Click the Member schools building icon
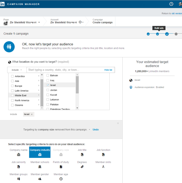Viewport: 182px width, 183px height. point(40,167)
